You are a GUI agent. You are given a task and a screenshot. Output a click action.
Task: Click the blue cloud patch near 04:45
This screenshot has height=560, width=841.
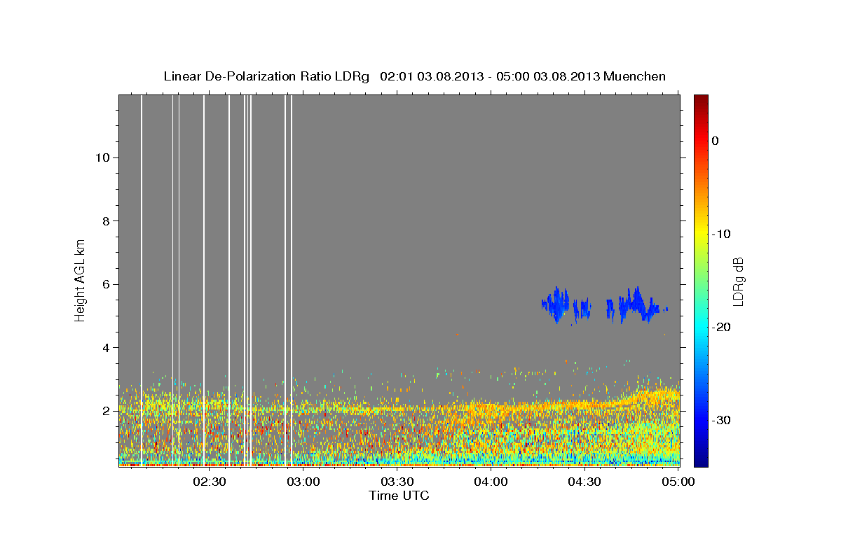coord(636,304)
